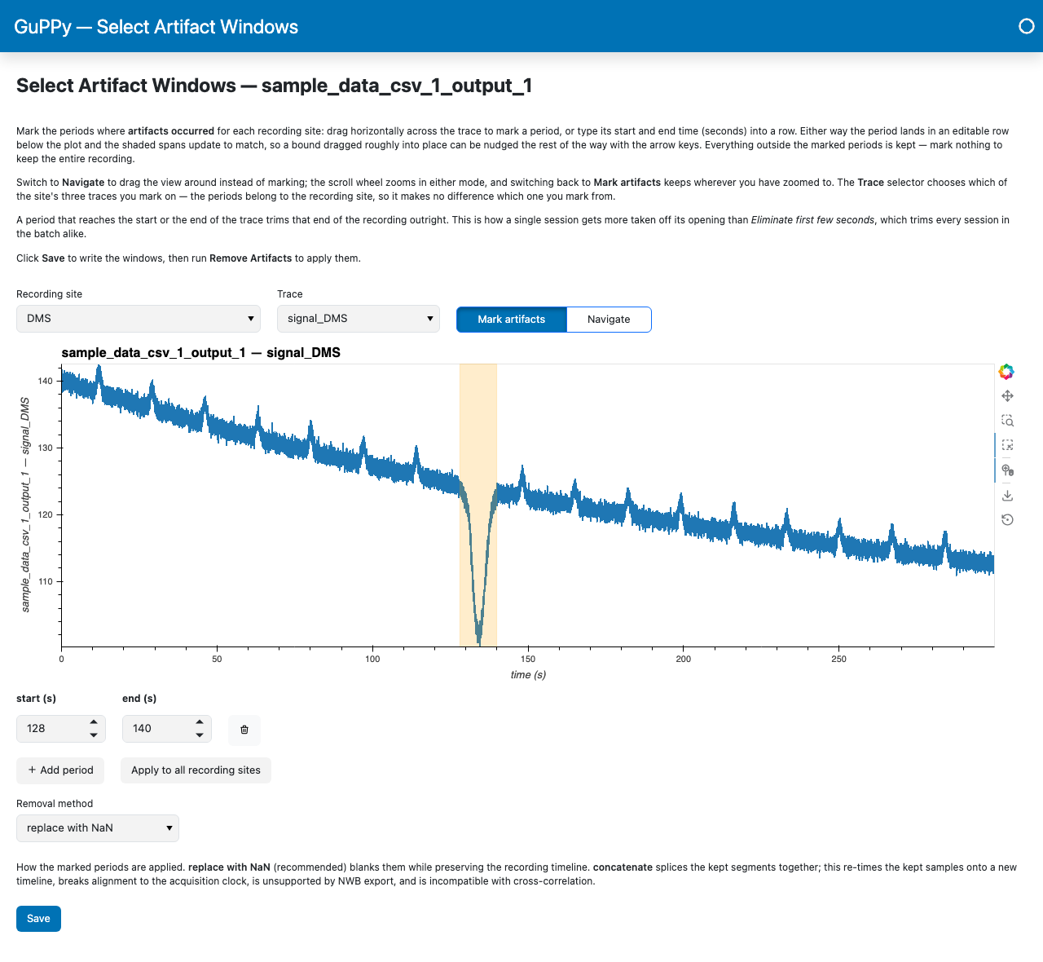The height and width of the screenshot is (962, 1043).
Task: Click the start (s) field containing 128
Action: tap(61, 729)
